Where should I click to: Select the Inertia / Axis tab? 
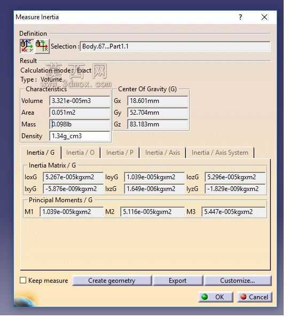[163, 153]
